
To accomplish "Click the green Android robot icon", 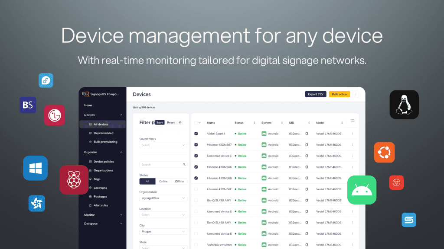I will [362, 190].
